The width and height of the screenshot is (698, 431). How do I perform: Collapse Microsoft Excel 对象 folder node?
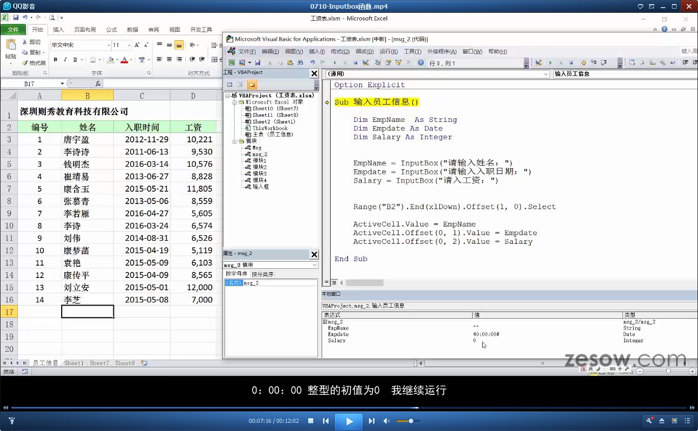click(x=235, y=102)
